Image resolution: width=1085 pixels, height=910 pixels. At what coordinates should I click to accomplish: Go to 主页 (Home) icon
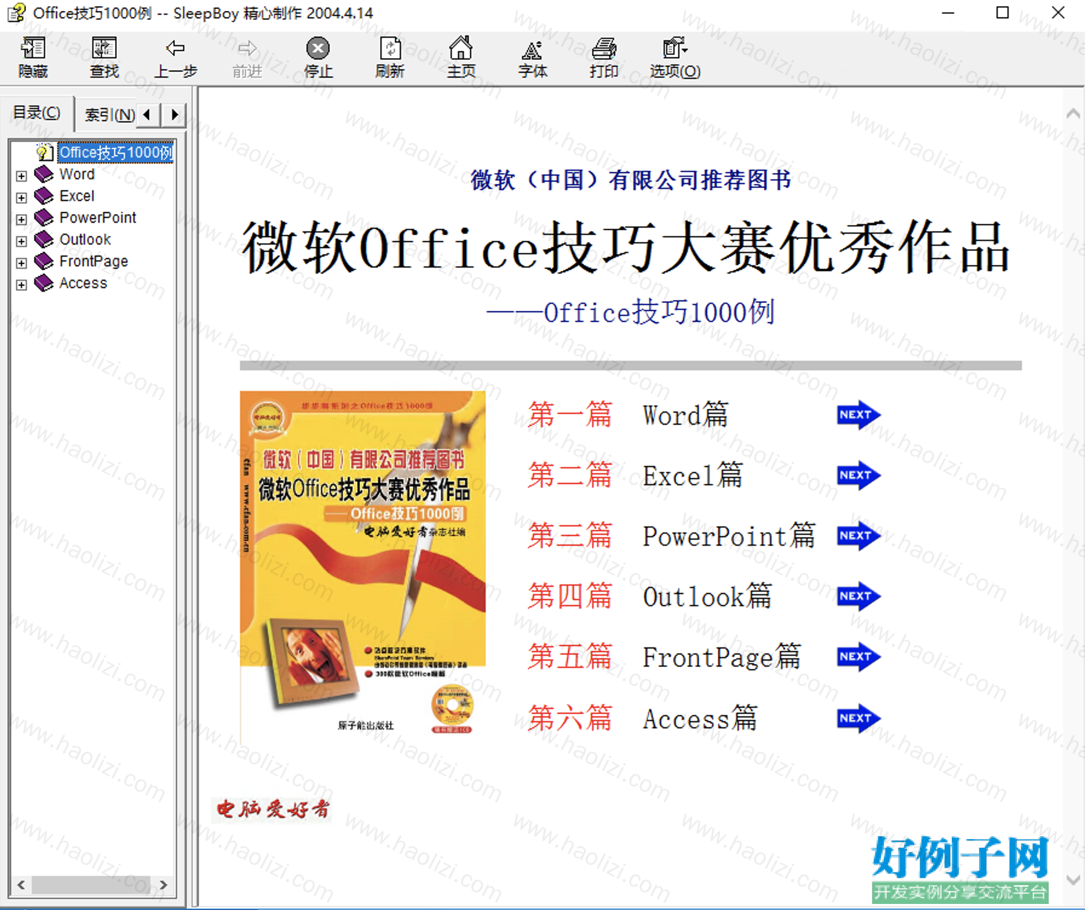(x=461, y=48)
